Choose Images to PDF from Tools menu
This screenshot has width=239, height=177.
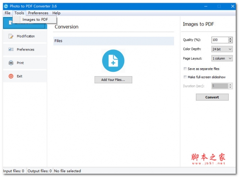click(x=35, y=20)
